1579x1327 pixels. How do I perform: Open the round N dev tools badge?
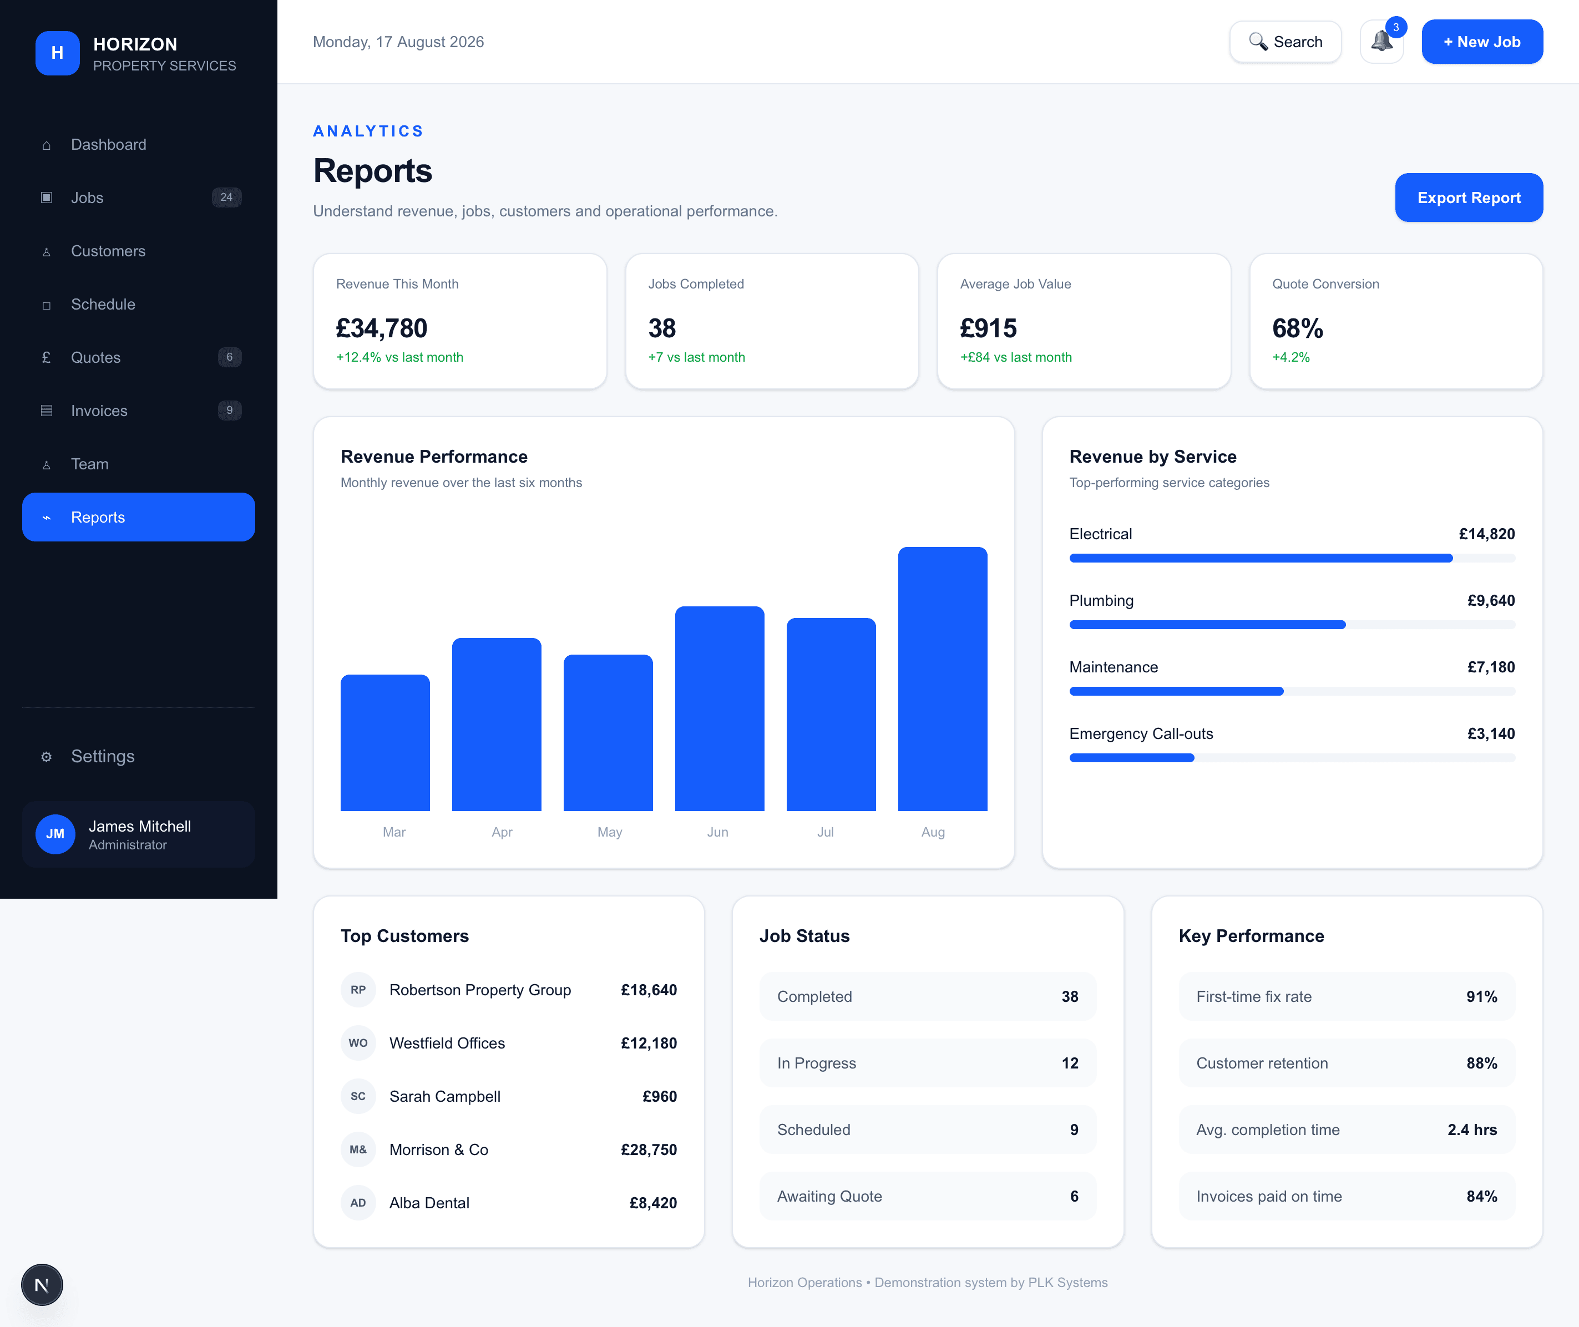tap(42, 1285)
